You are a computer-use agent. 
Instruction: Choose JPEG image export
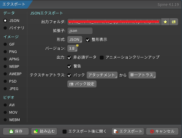pyautogui.click(x=5, y=89)
